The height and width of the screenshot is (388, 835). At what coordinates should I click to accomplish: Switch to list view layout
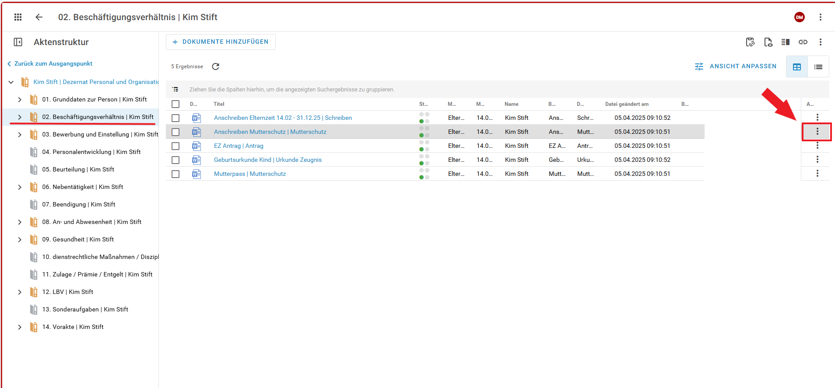pyautogui.click(x=818, y=67)
